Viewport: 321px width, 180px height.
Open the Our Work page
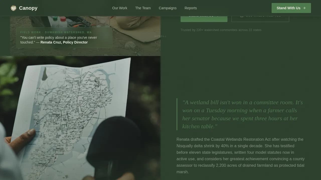(x=120, y=8)
